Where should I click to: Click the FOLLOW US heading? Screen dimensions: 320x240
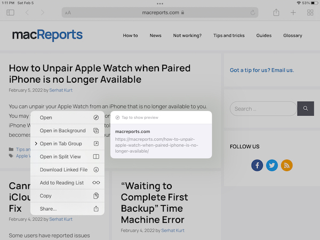(245, 147)
